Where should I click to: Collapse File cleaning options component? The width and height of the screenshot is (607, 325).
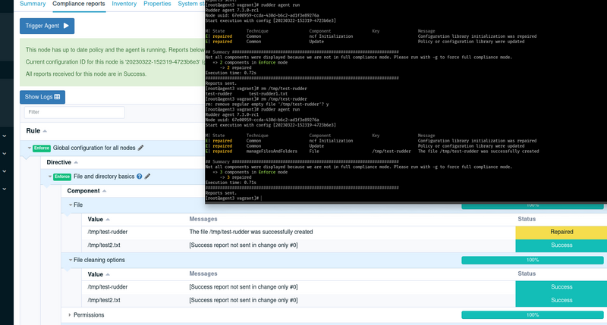click(71, 260)
